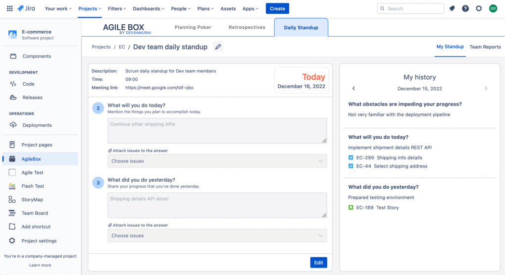
Task: Open the help question mark icon
Action: [465, 9]
